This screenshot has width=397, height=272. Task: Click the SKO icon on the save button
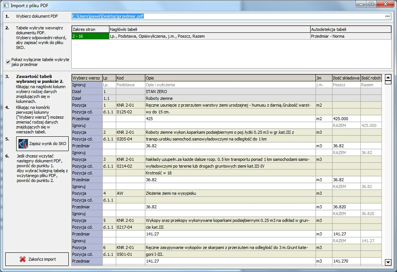[23, 144]
